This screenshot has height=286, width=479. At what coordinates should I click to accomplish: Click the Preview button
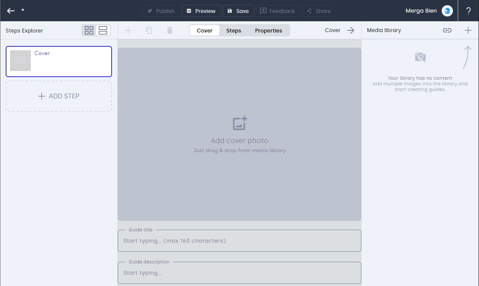tap(201, 11)
